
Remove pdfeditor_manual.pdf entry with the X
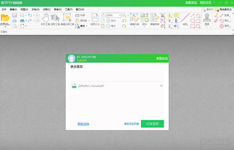[161, 86]
